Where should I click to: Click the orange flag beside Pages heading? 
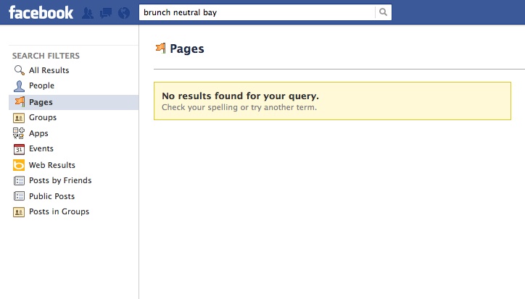[x=160, y=49]
